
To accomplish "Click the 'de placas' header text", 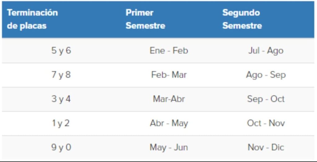I will [27, 26].
